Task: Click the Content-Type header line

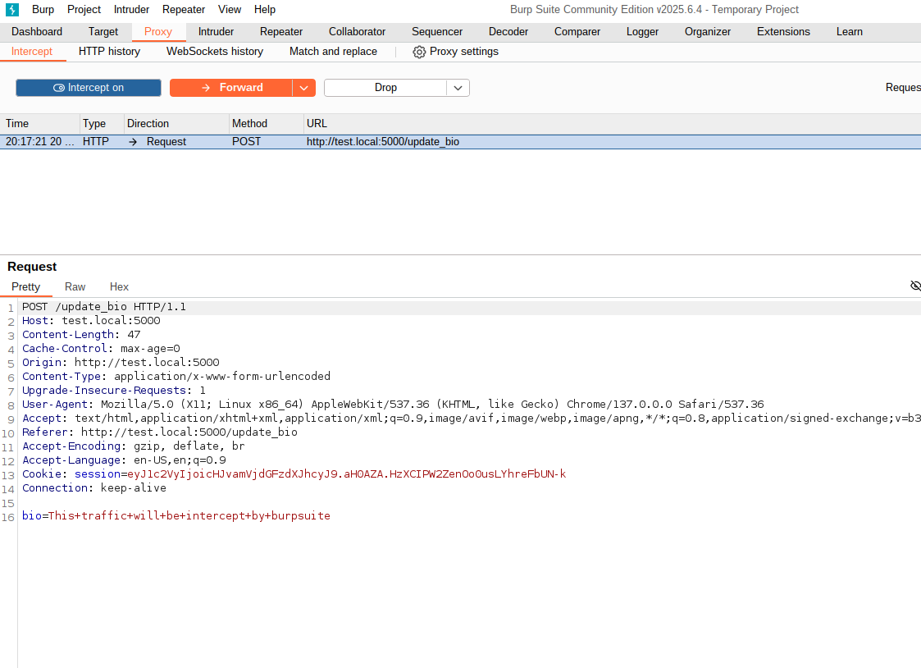Action: click(176, 377)
